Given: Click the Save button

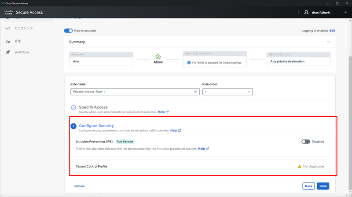Looking at the screenshot, I should (323, 186).
